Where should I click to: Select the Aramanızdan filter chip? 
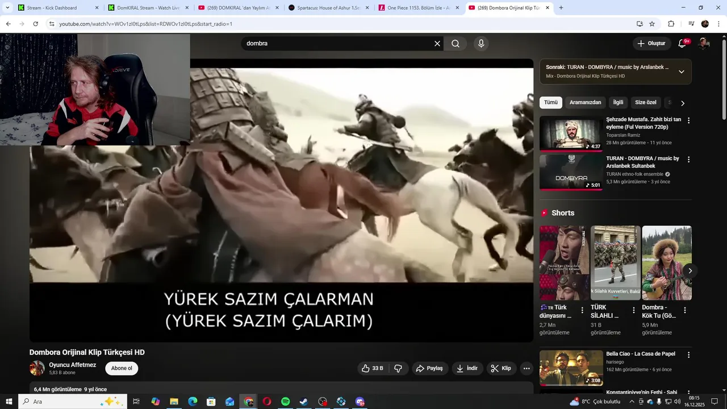tap(585, 102)
